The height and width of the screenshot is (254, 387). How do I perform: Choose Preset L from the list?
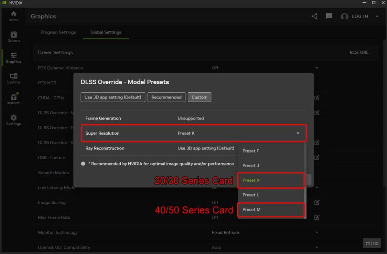coord(271,195)
